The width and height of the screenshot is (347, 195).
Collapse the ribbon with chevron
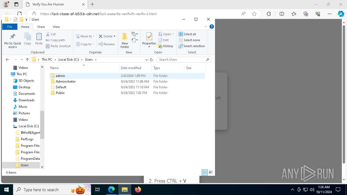(x=206, y=27)
